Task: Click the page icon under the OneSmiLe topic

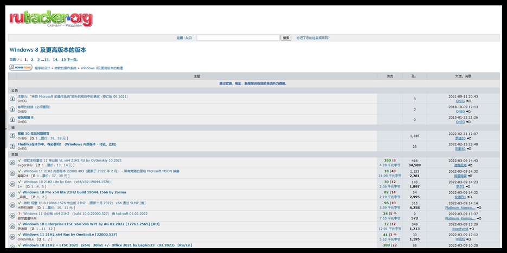Action: click(39, 239)
